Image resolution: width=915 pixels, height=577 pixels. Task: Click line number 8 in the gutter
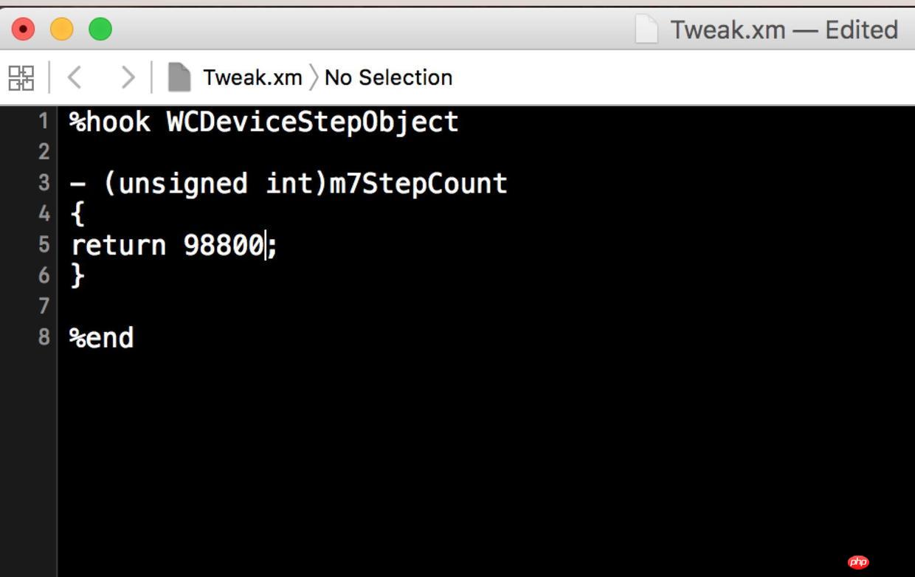(44, 337)
